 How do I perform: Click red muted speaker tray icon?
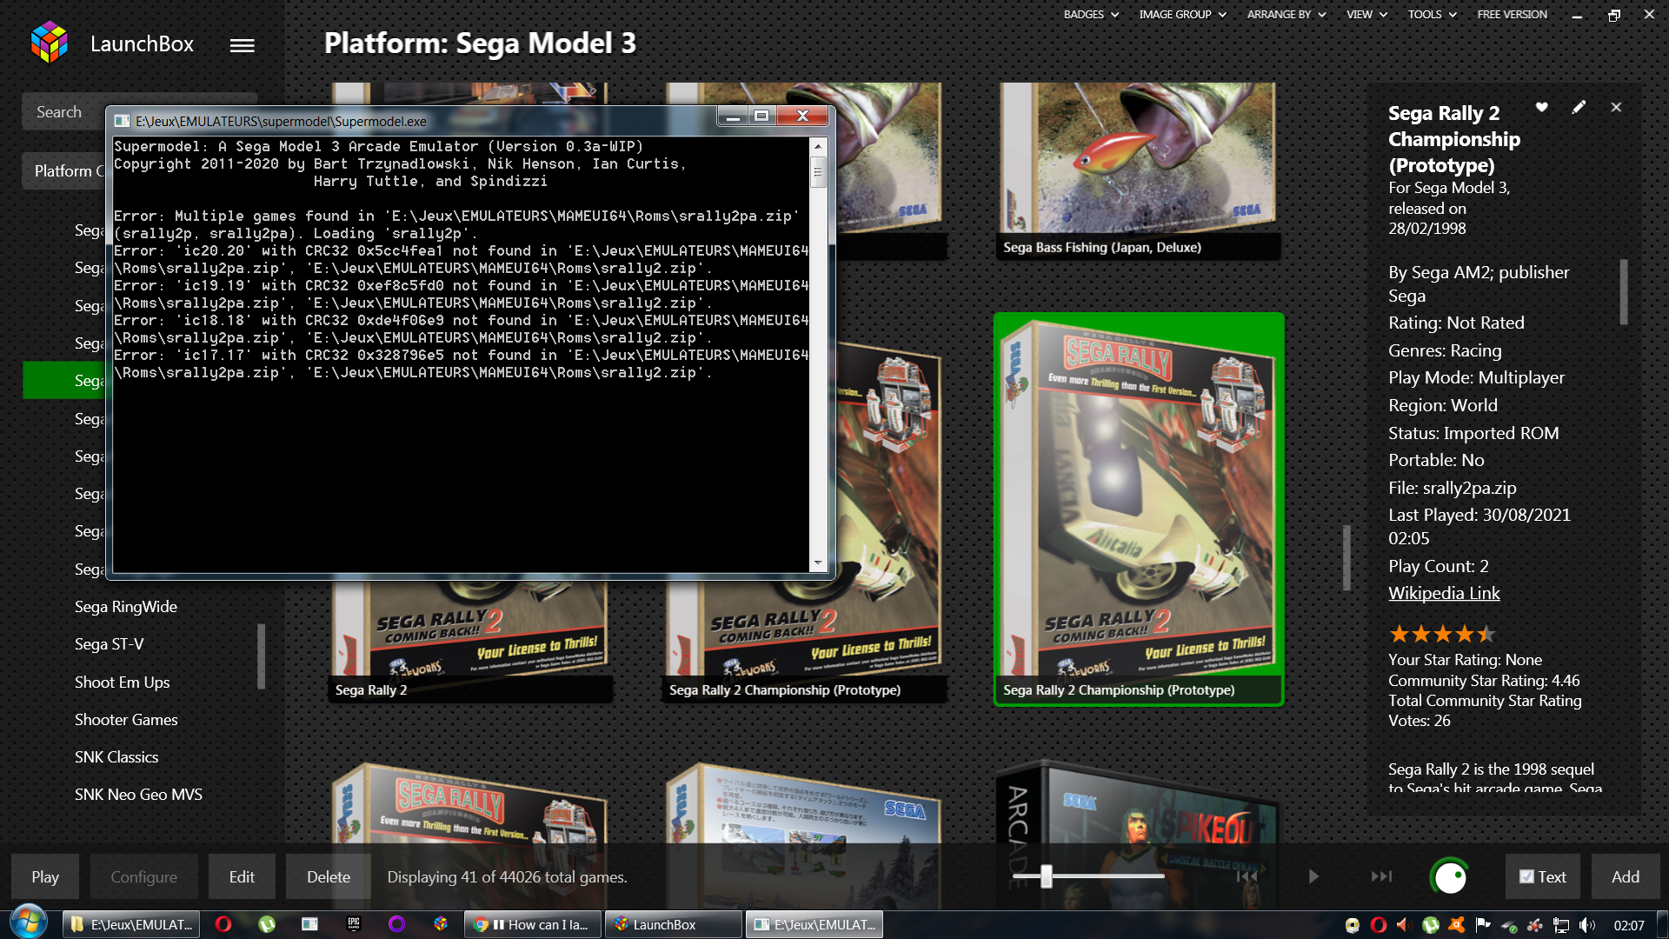click(1403, 925)
